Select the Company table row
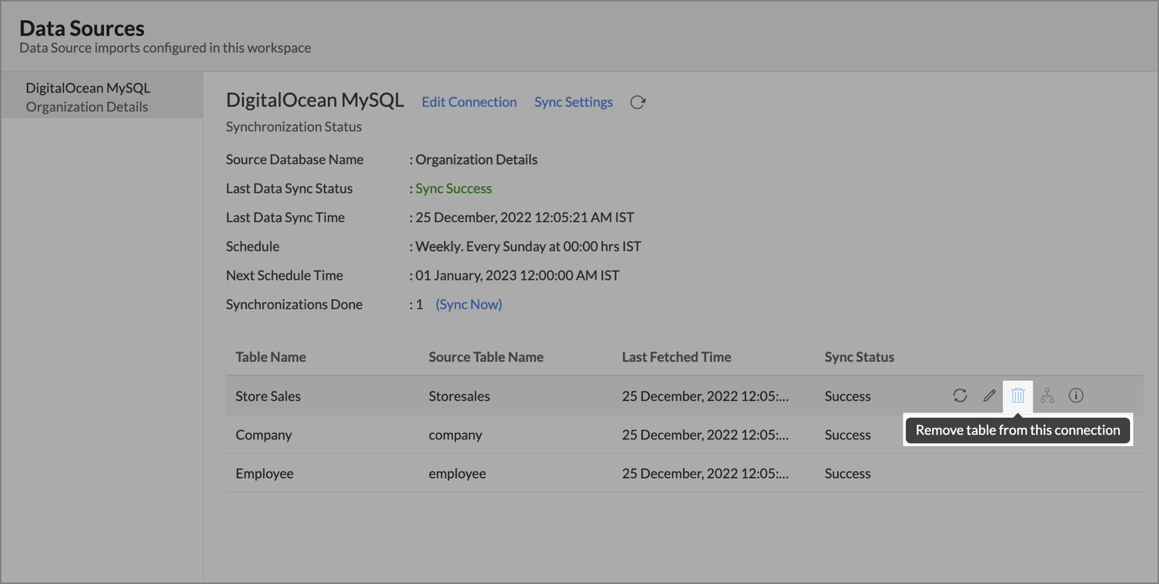The image size is (1159, 584). coord(264,435)
